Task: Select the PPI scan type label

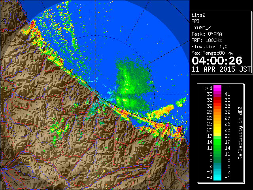Action: tap(195, 21)
